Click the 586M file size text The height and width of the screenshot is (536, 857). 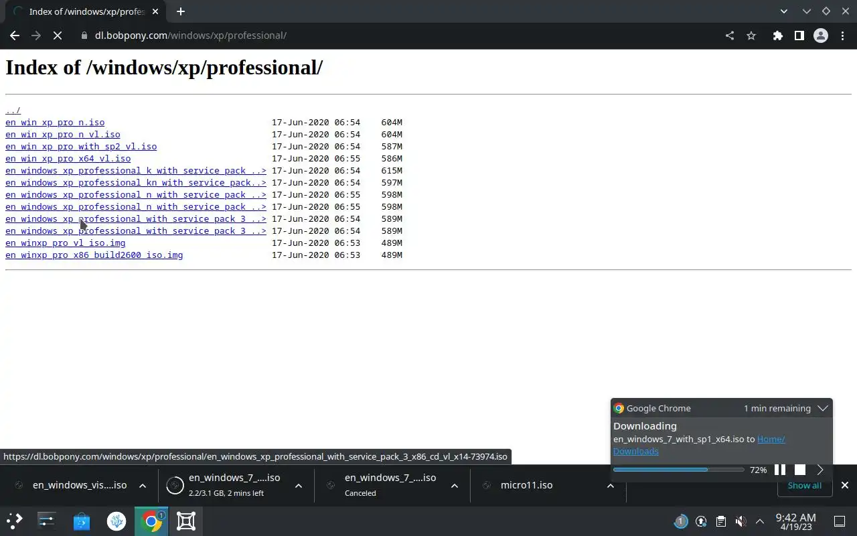[x=392, y=159]
